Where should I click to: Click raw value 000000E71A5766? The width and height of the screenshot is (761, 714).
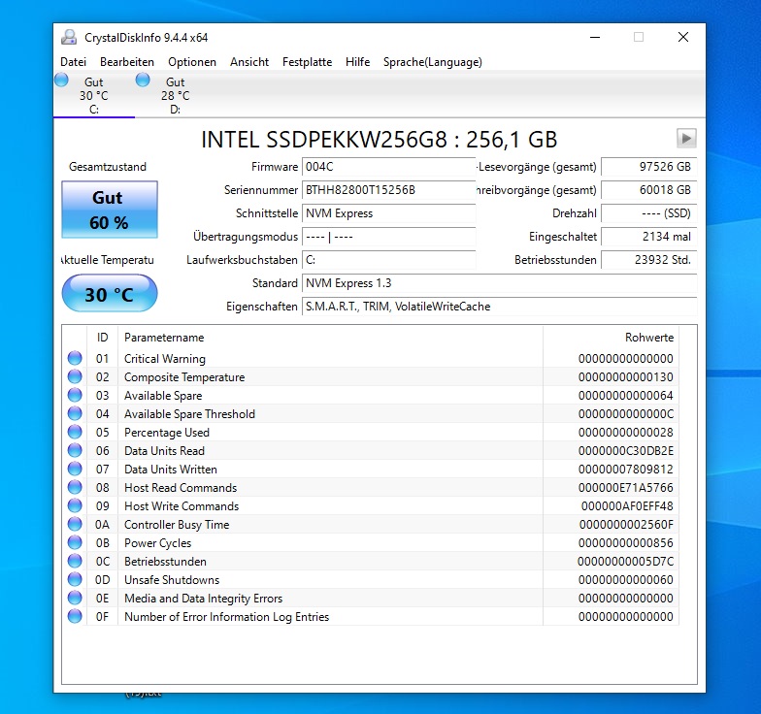pyautogui.click(x=625, y=487)
